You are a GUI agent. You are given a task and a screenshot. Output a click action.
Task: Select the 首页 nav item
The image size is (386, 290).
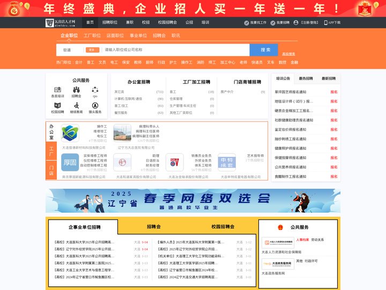pyautogui.click(x=90, y=23)
